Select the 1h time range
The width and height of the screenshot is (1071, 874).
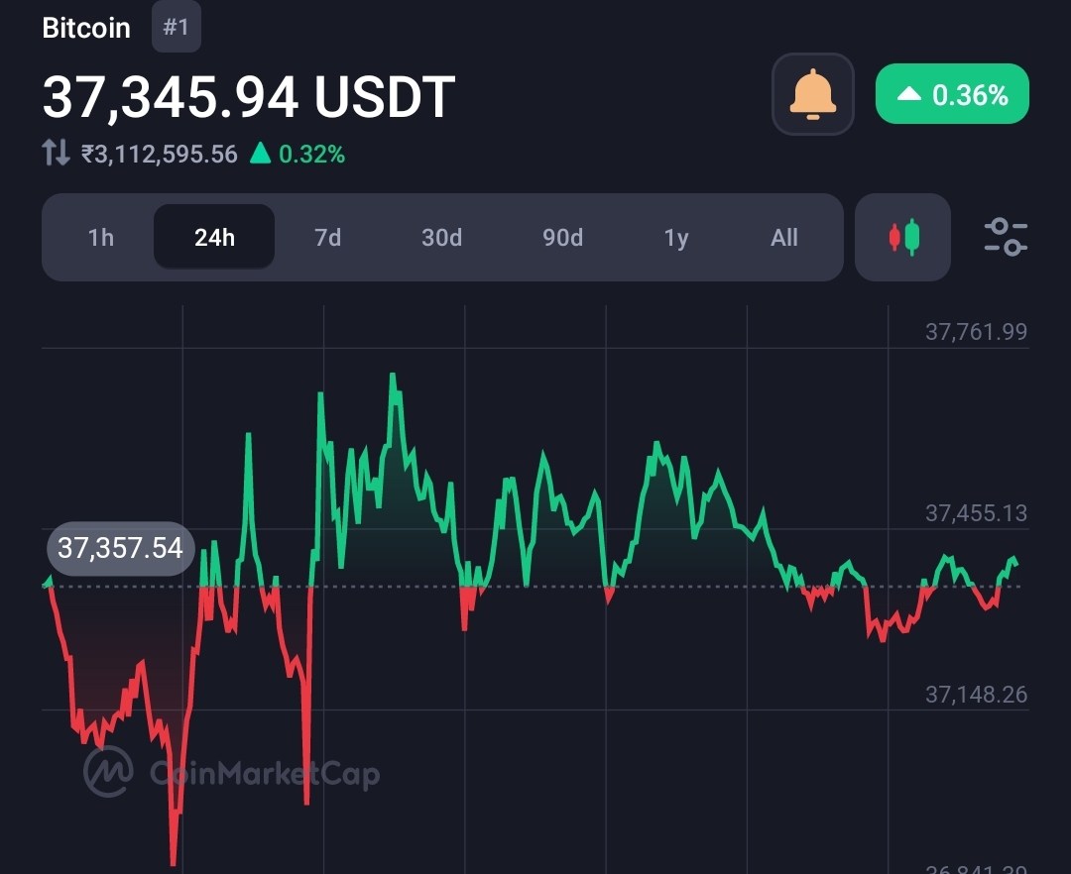coord(100,238)
